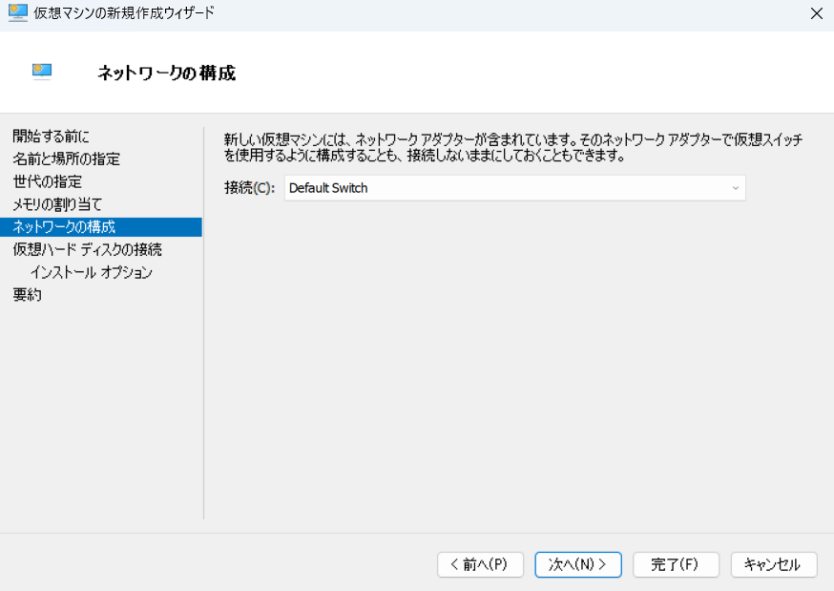Select the 世代の指定 step
Screen dimensions: 834x591
[x=48, y=181]
